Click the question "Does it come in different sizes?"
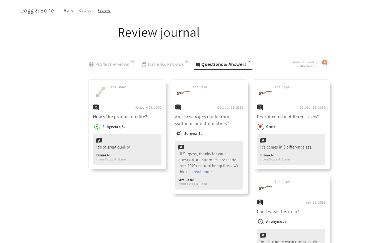This screenshot has width=365, height=243. [288, 117]
